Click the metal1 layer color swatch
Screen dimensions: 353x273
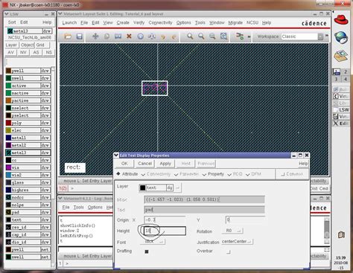click(8, 138)
